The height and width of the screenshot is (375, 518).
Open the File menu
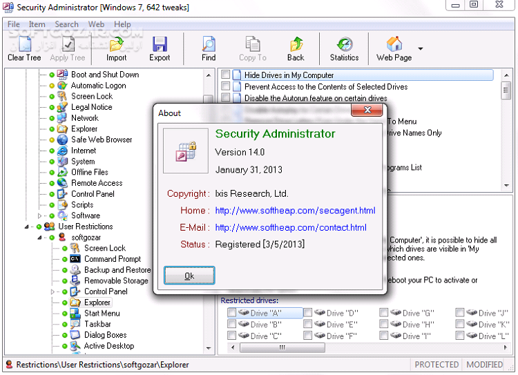[14, 24]
